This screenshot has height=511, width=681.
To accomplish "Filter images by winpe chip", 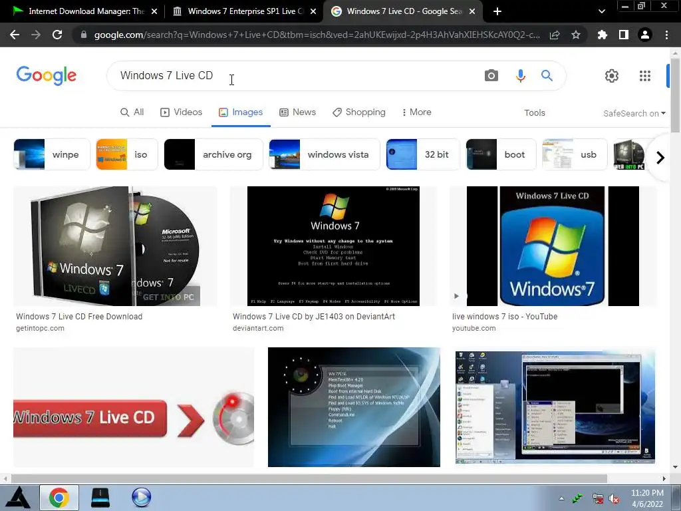I will [52, 154].
